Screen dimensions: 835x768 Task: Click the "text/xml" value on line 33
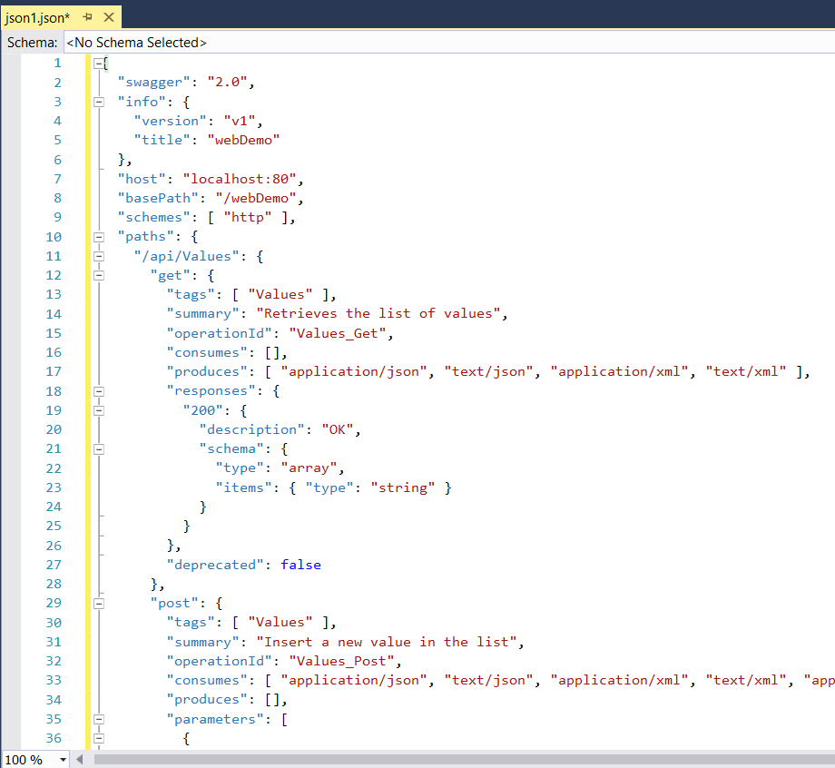(745, 681)
